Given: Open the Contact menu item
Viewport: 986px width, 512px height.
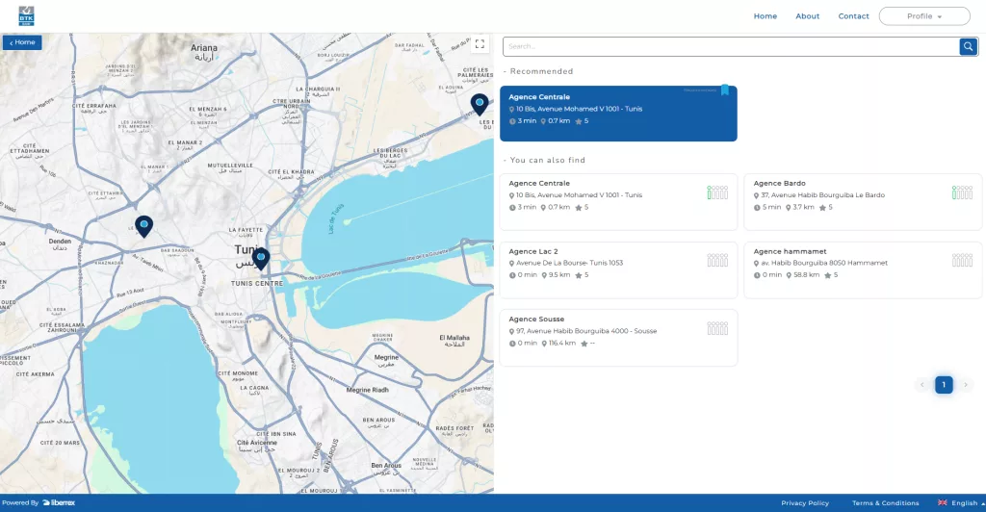Looking at the screenshot, I should (853, 16).
